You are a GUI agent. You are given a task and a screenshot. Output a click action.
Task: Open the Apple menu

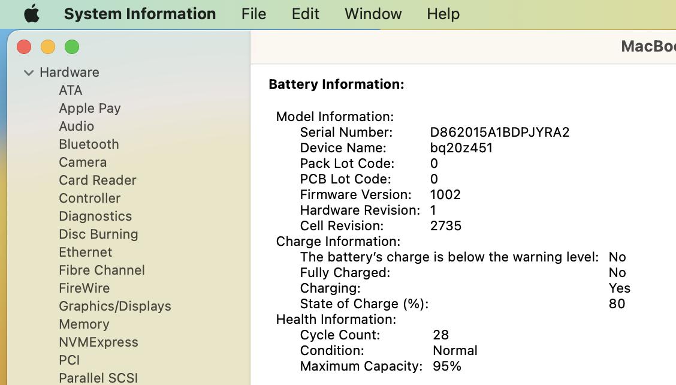(32, 14)
